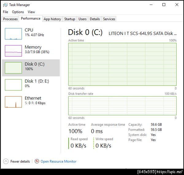Click the Formatted 59.5 GB value

tap(156, 130)
